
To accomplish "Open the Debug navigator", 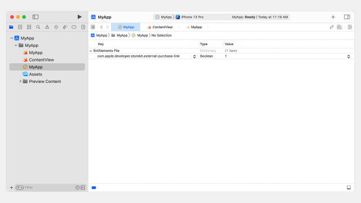I will tap(65, 27).
